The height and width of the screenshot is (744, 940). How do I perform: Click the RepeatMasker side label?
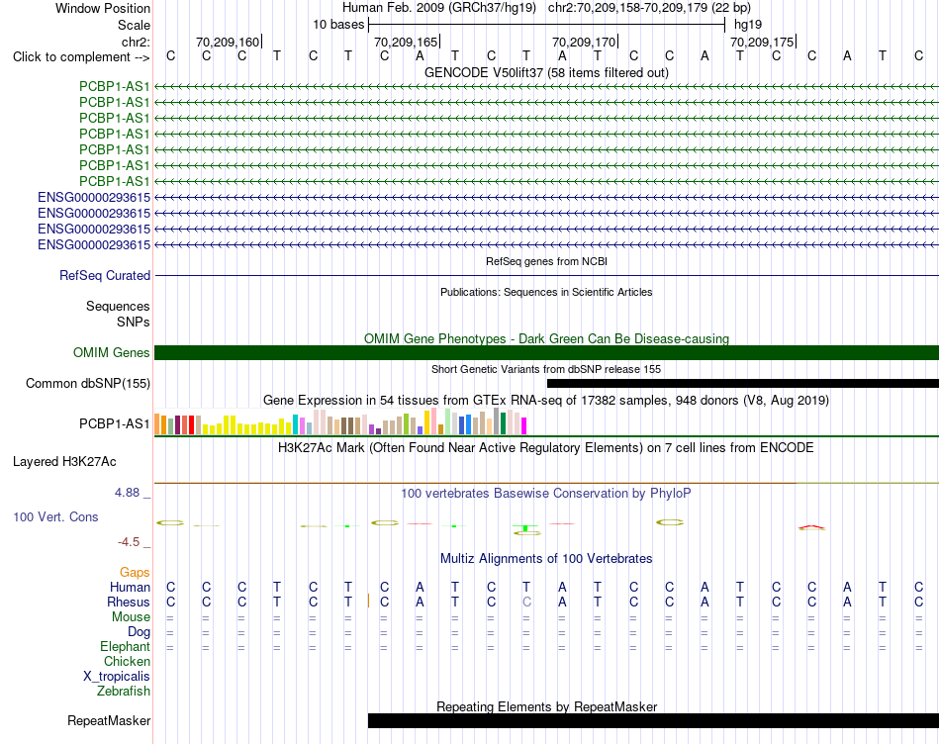tap(109, 720)
